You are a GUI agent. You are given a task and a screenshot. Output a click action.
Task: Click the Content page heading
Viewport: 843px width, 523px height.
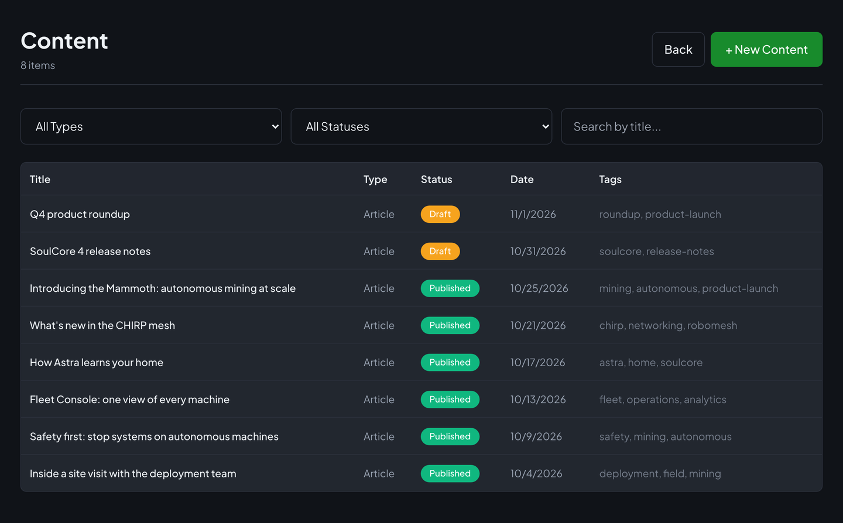[x=64, y=41]
